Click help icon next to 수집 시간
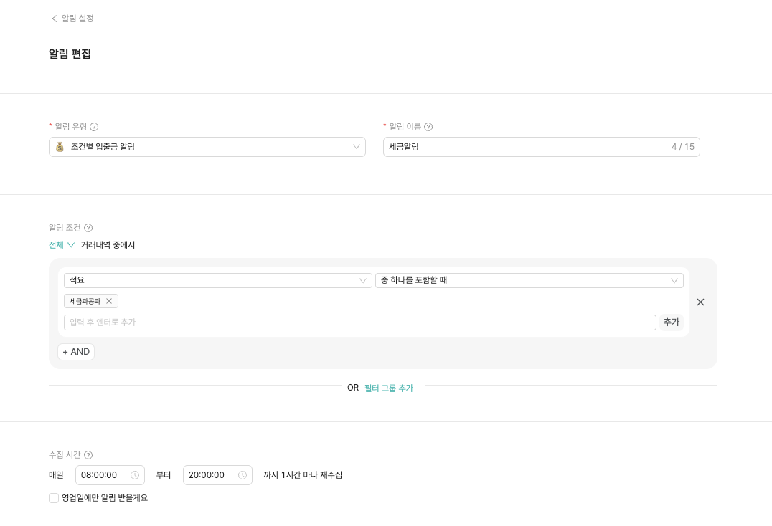 pyautogui.click(x=88, y=455)
